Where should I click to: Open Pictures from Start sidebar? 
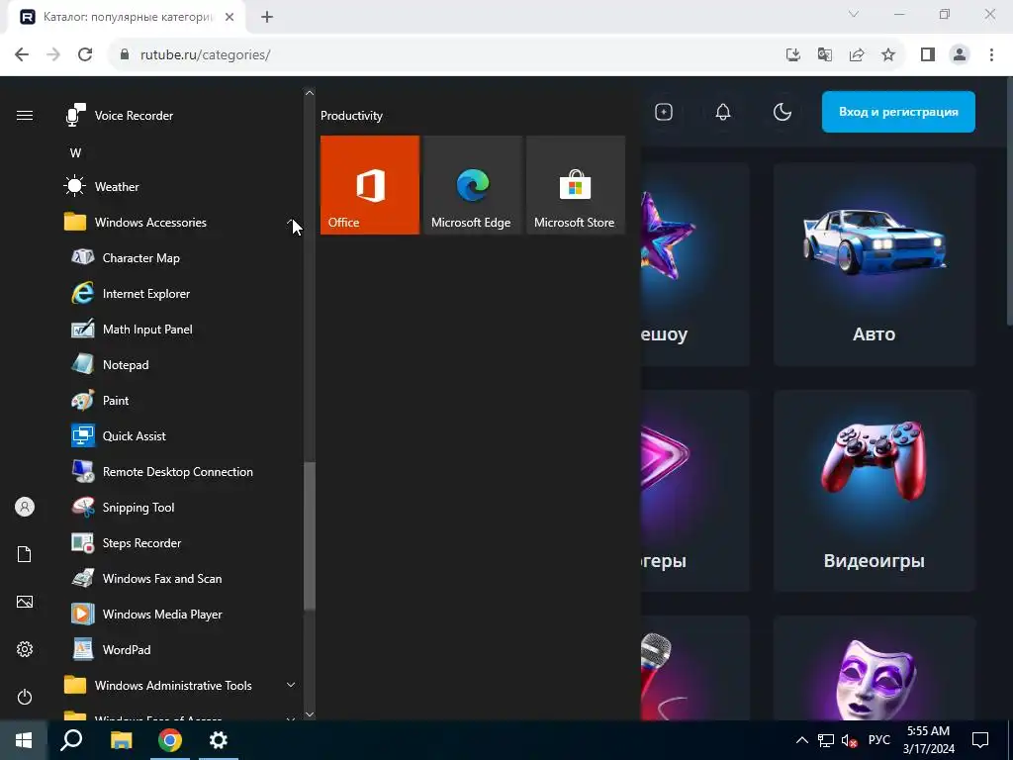[25, 602]
